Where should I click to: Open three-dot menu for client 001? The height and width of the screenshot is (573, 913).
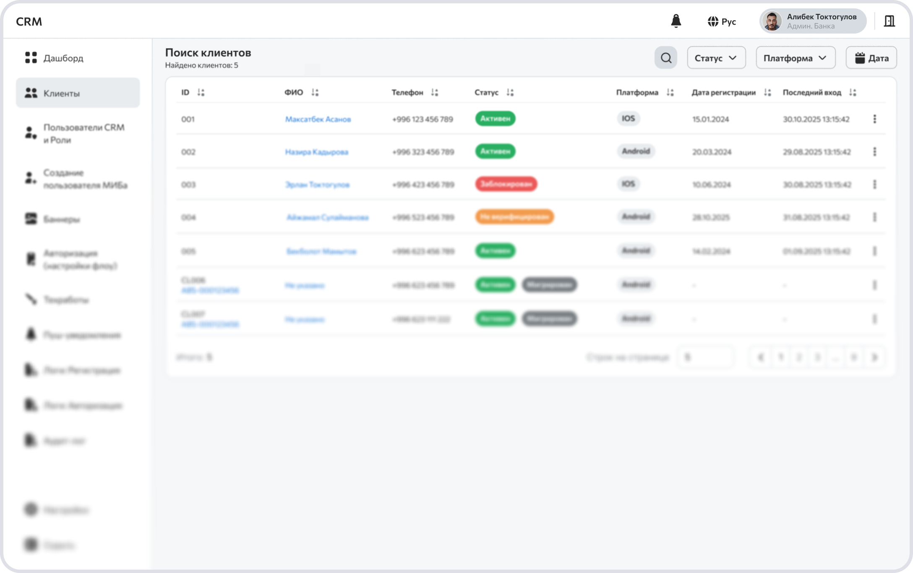[874, 119]
